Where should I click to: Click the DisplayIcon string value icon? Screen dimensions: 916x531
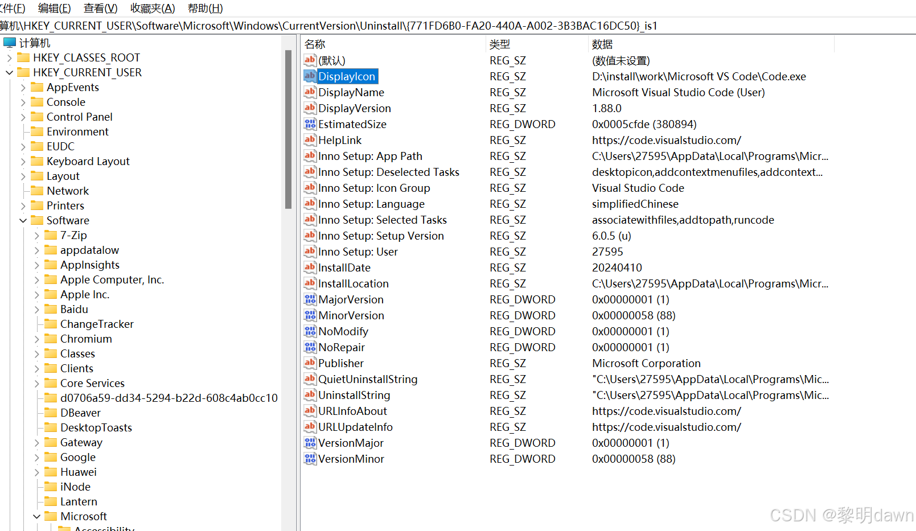pos(310,76)
